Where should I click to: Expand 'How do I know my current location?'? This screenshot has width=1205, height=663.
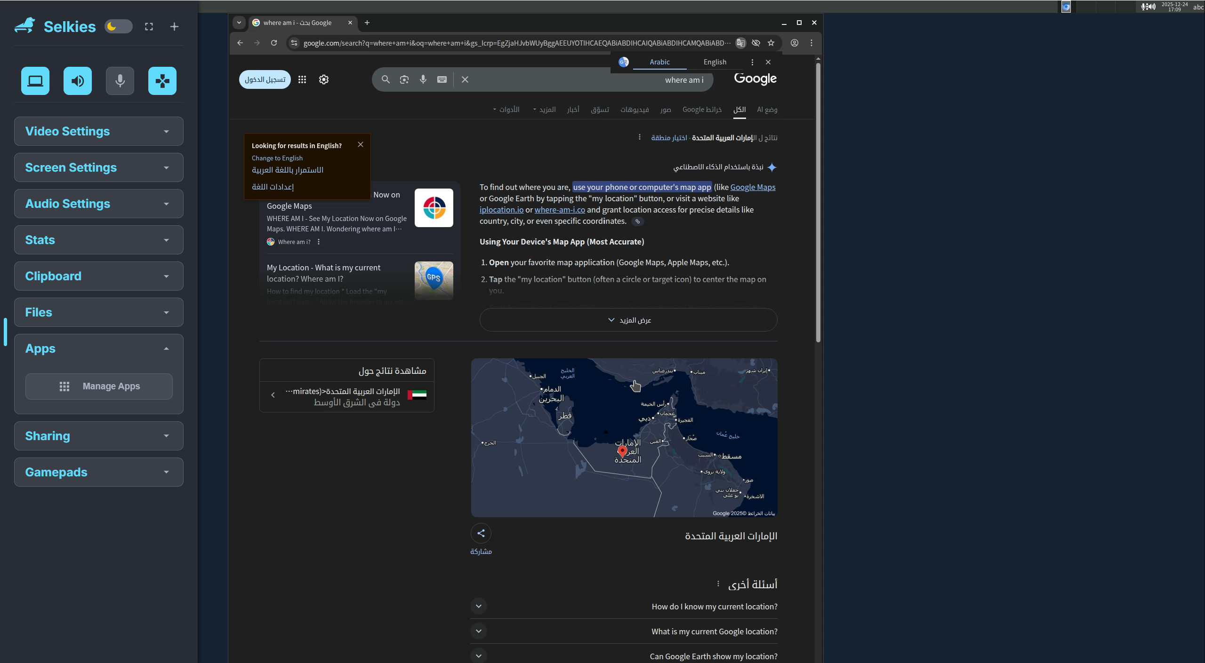[624, 607]
